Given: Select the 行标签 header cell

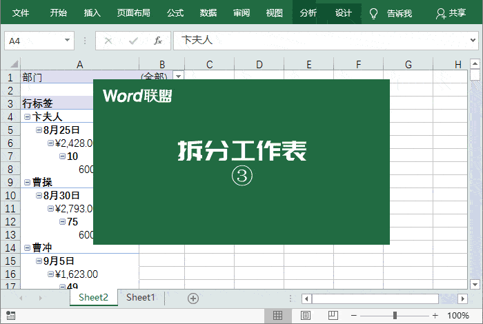Looking at the screenshot, I should coord(57,103).
